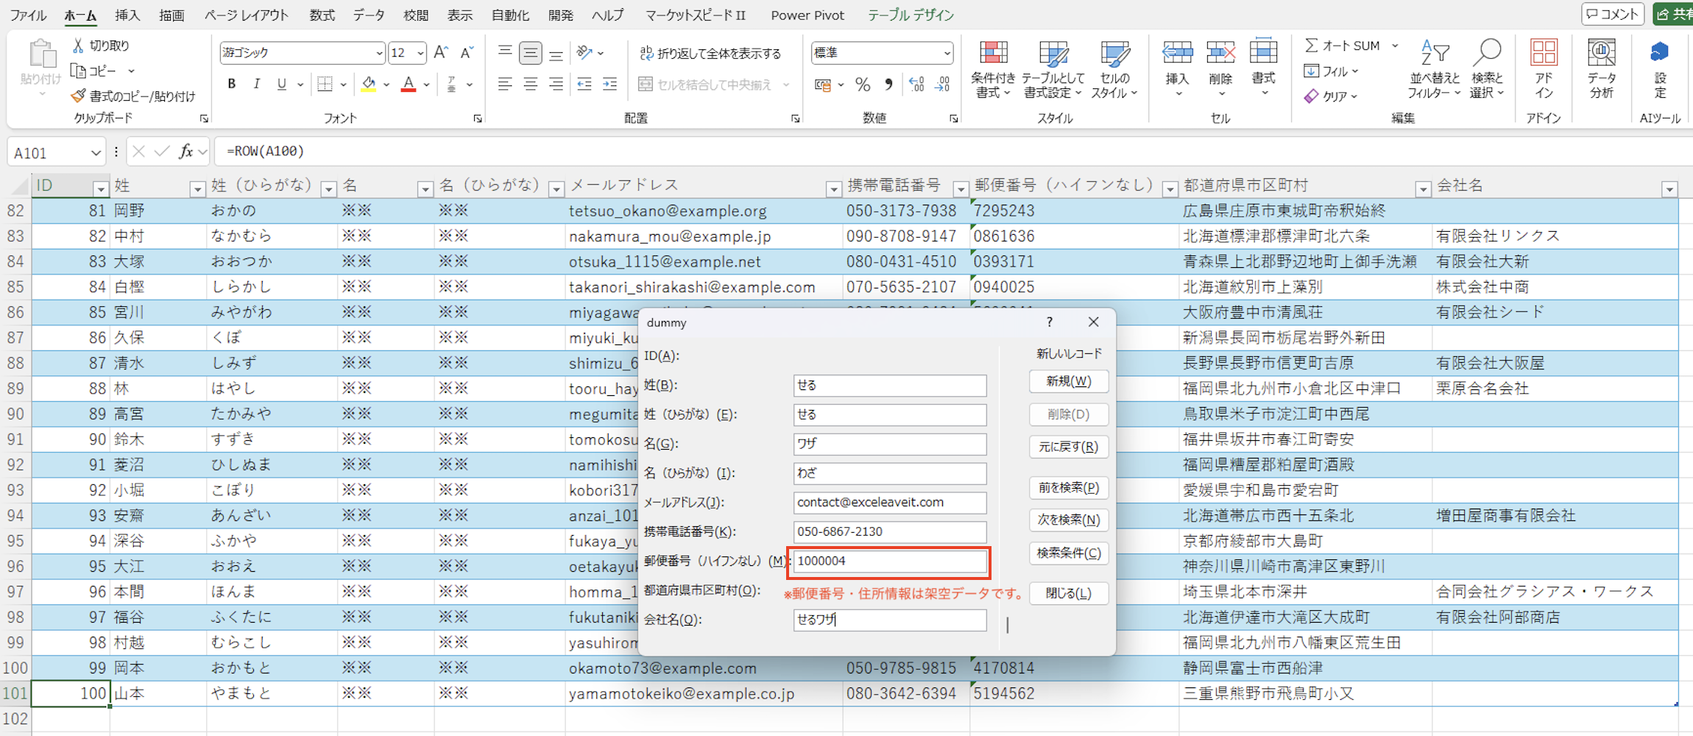Apply yellow fill color bucket
The image size is (1693, 736).
[369, 84]
